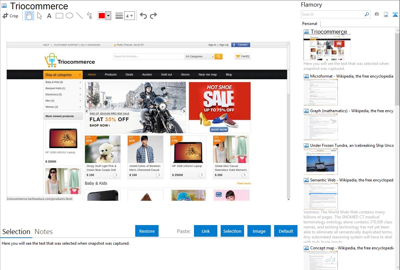The image size is (400, 270).
Task: Click the red color swatch
Action: (102, 16)
